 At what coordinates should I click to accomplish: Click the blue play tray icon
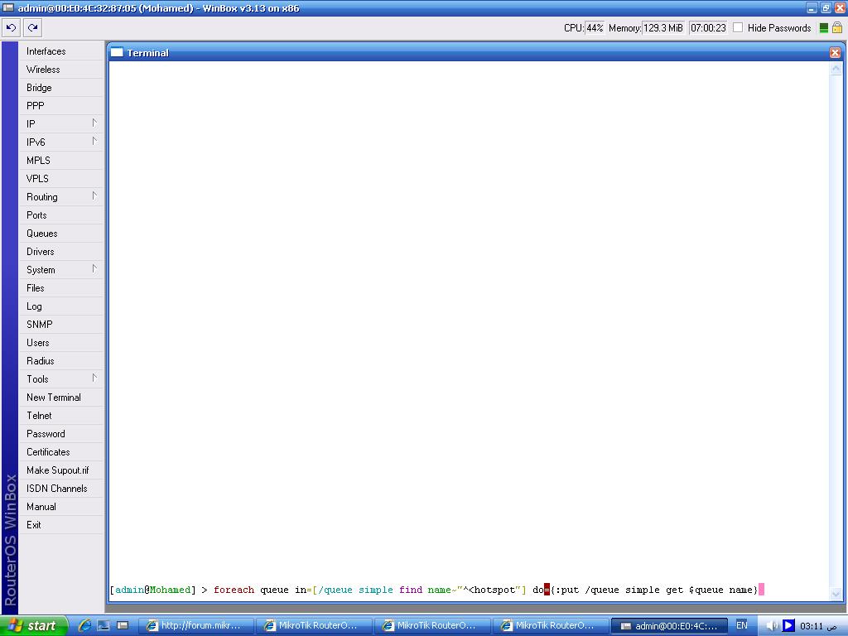[x=788, y=626]
